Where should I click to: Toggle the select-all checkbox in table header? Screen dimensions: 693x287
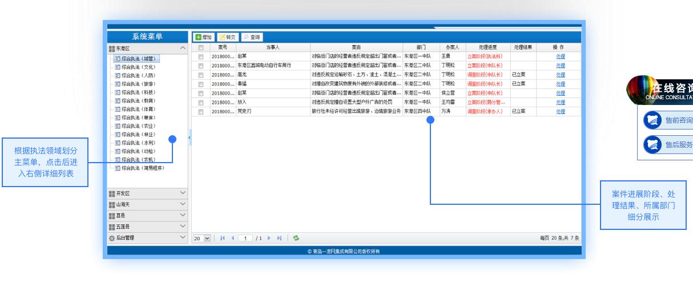[200, 47]
